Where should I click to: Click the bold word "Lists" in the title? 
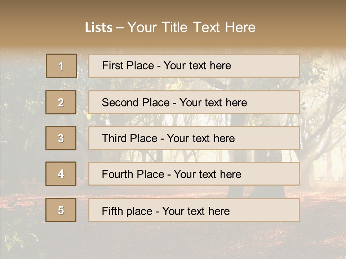point(99,28)
